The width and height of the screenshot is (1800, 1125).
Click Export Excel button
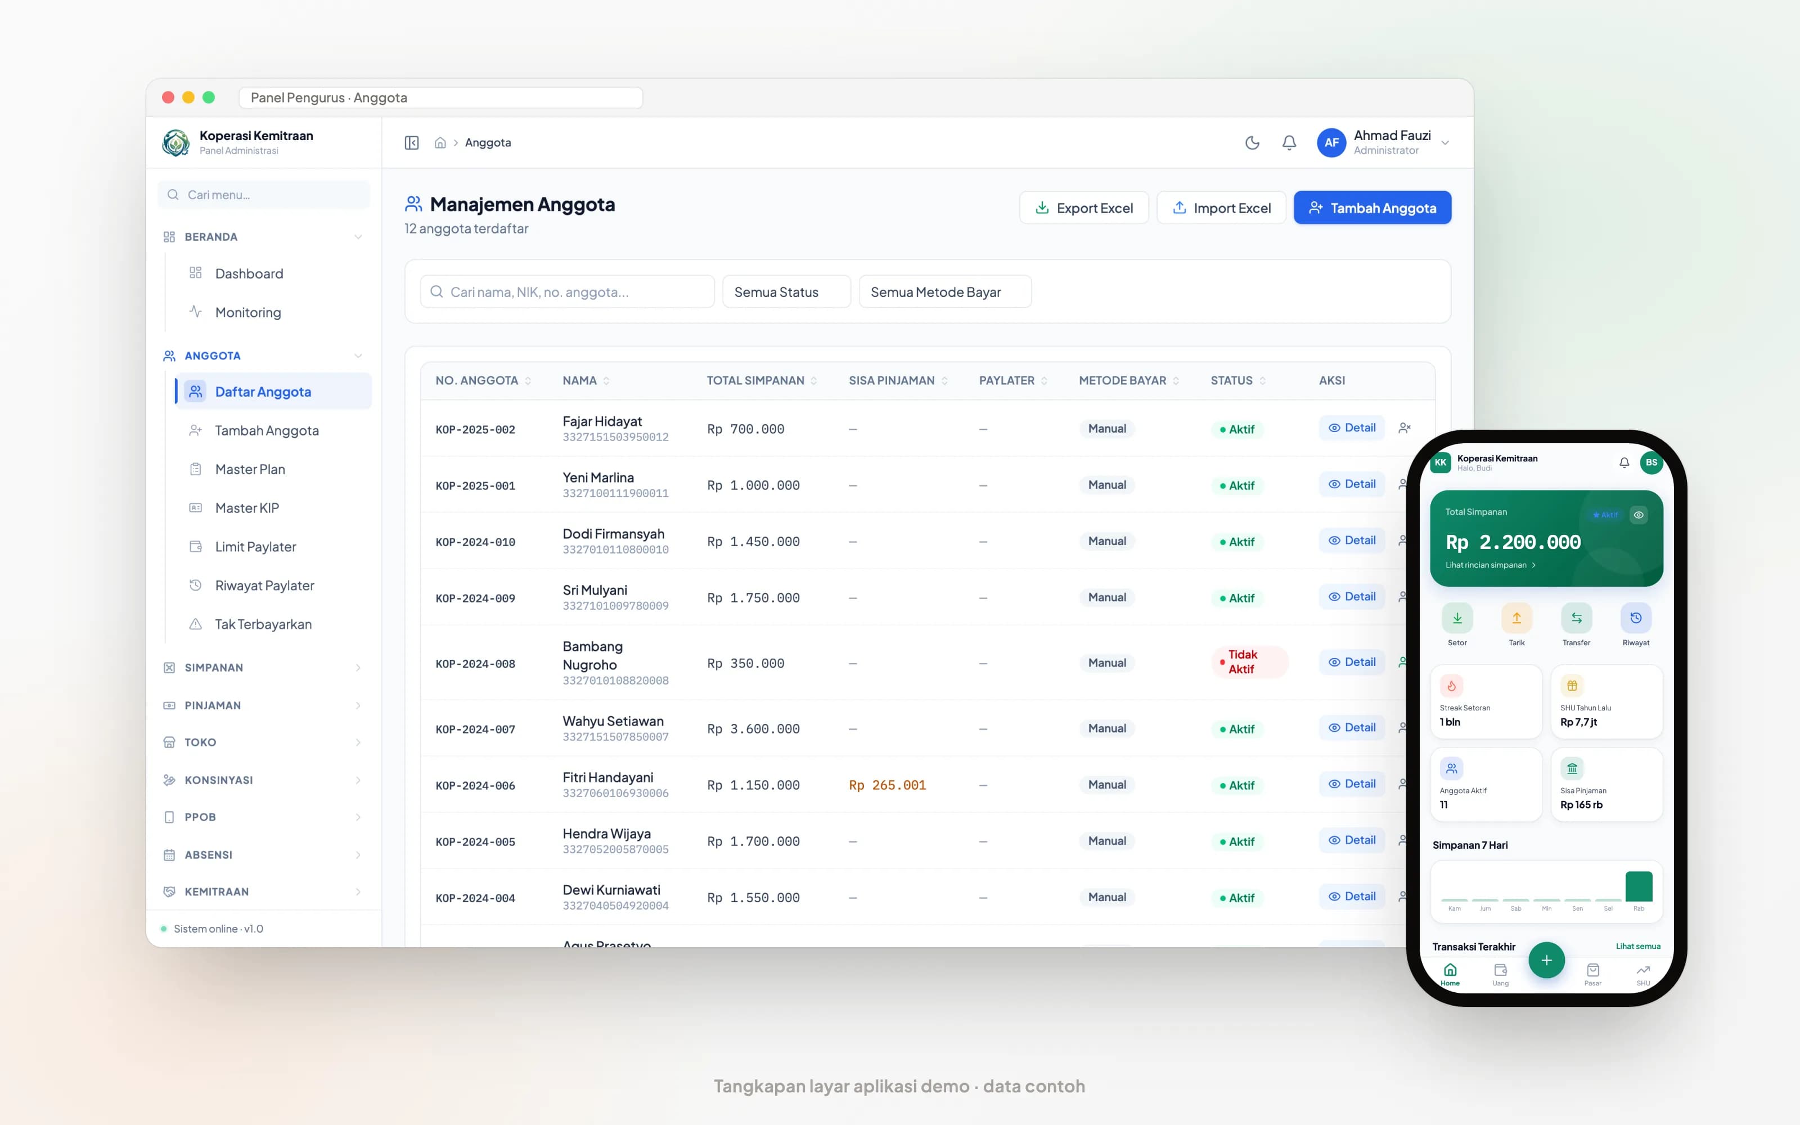[x=1084, y=208]
